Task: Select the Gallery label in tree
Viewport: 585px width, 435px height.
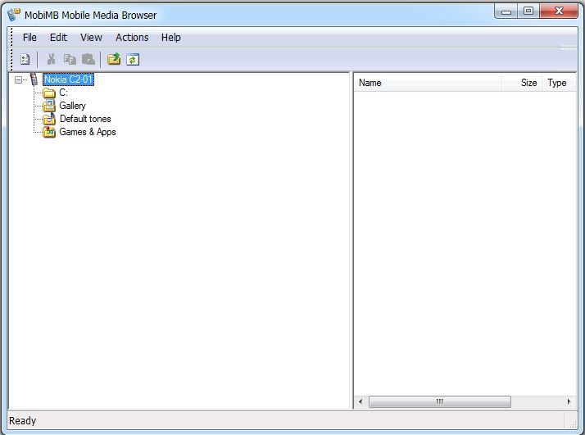Action: 72,106
